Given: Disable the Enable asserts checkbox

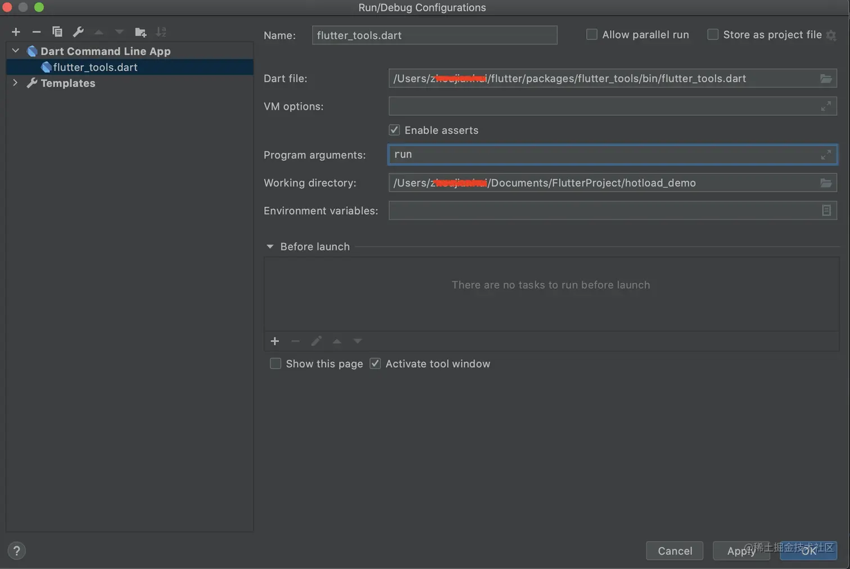Looking at the screenshot, I should tap(395, 130).
